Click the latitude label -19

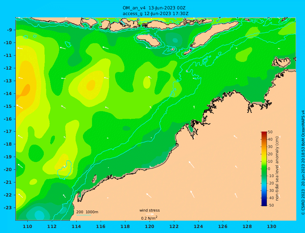[x=8, y=157]
